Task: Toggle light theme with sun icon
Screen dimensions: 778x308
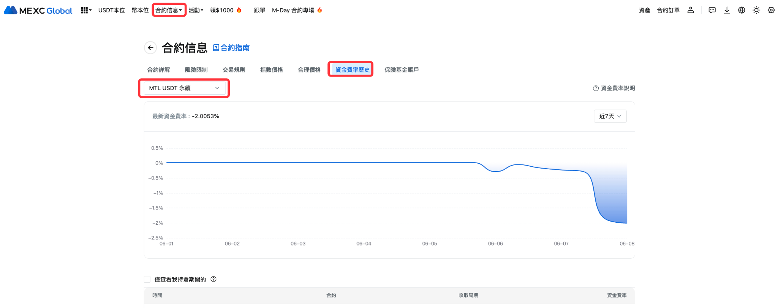Action: point(756,10)
